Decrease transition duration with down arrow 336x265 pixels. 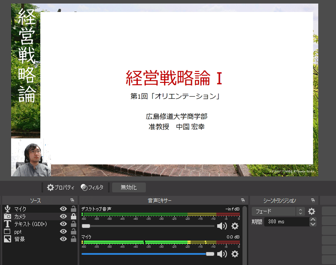(313, 224)
